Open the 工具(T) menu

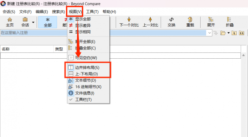coord(92,12)
